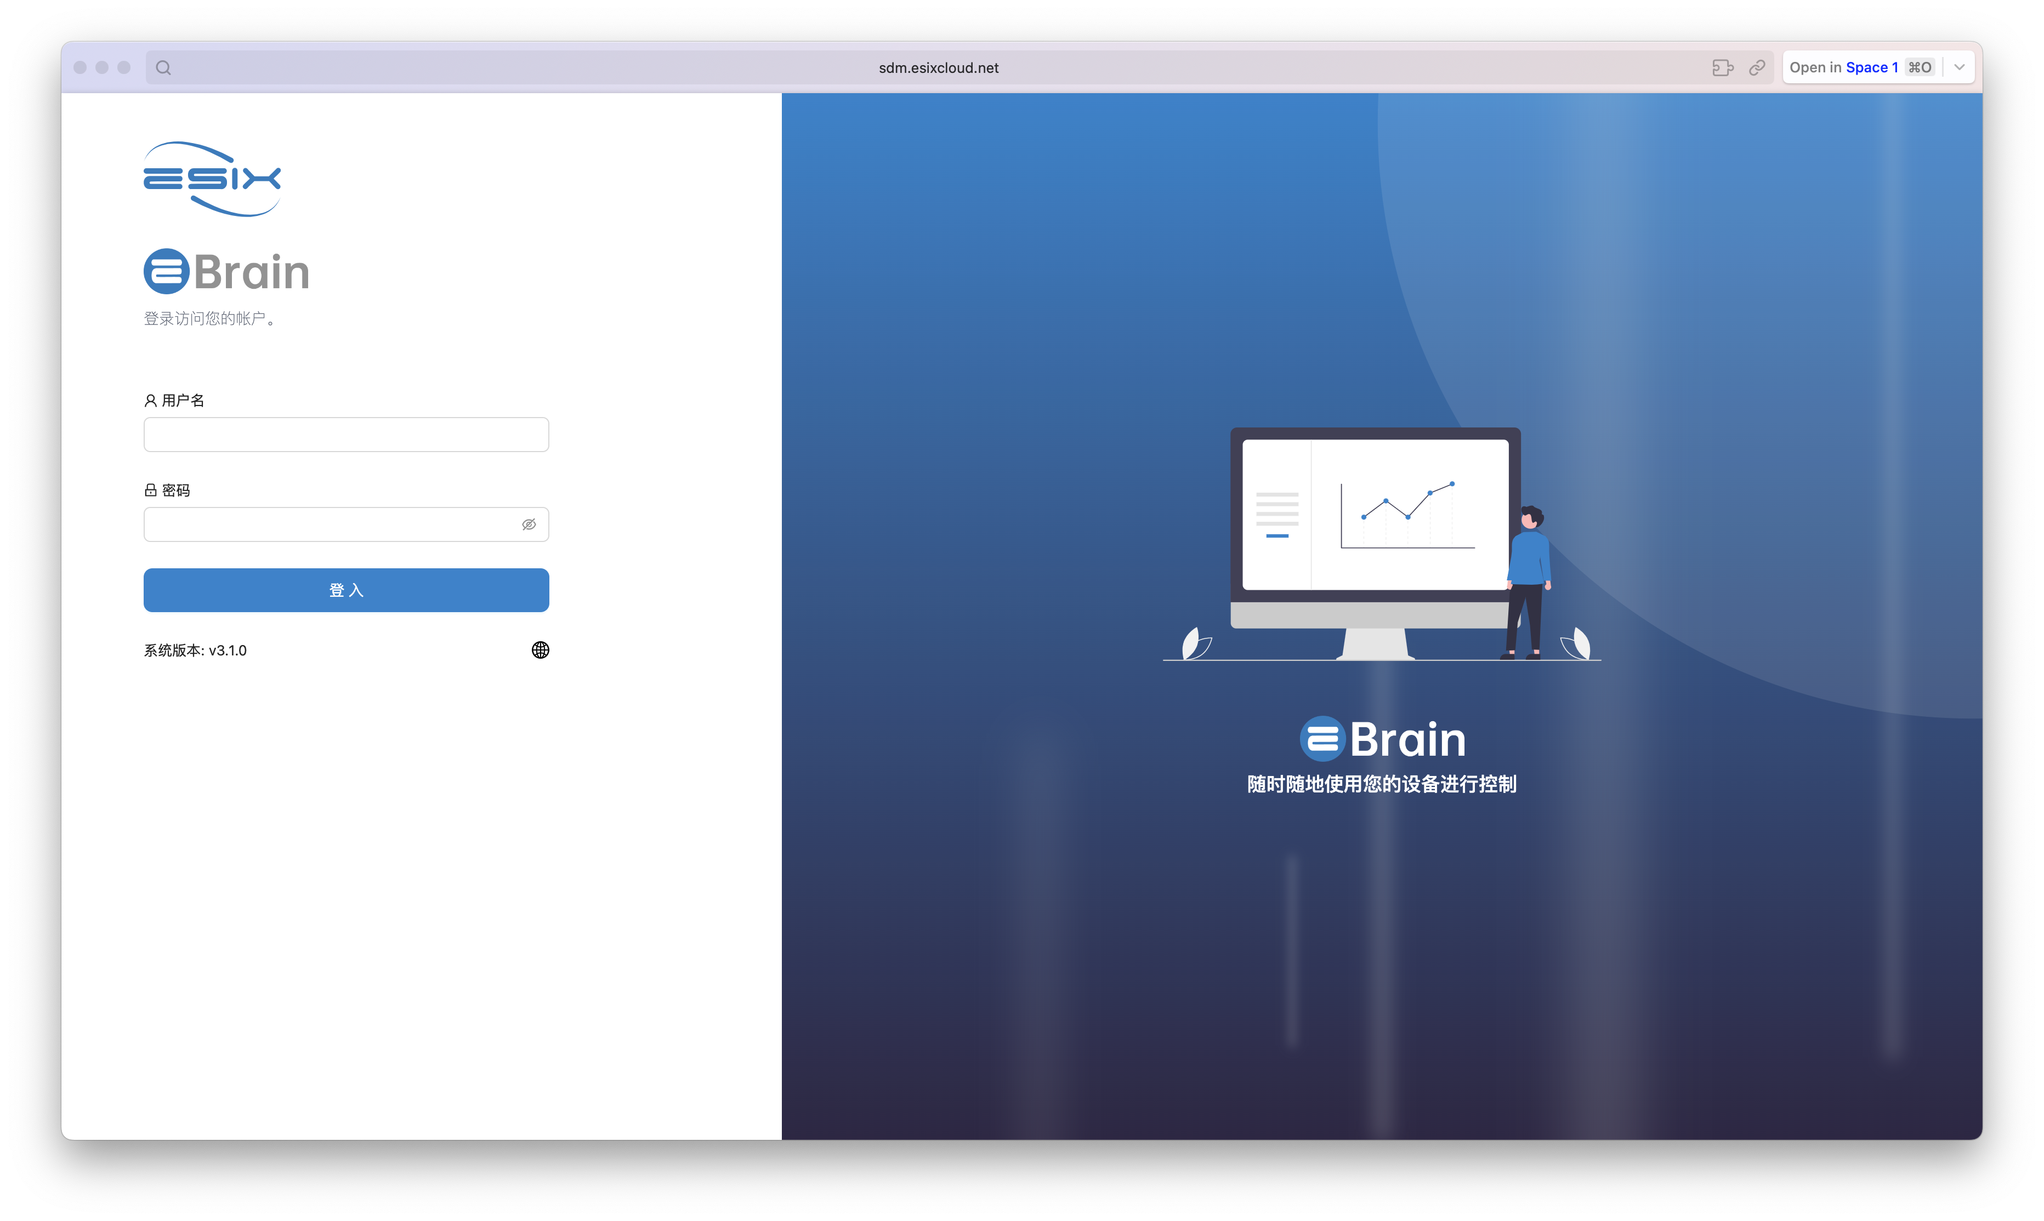
Task: Click the ESIX company logo
Action: click(x=212, y=179)
